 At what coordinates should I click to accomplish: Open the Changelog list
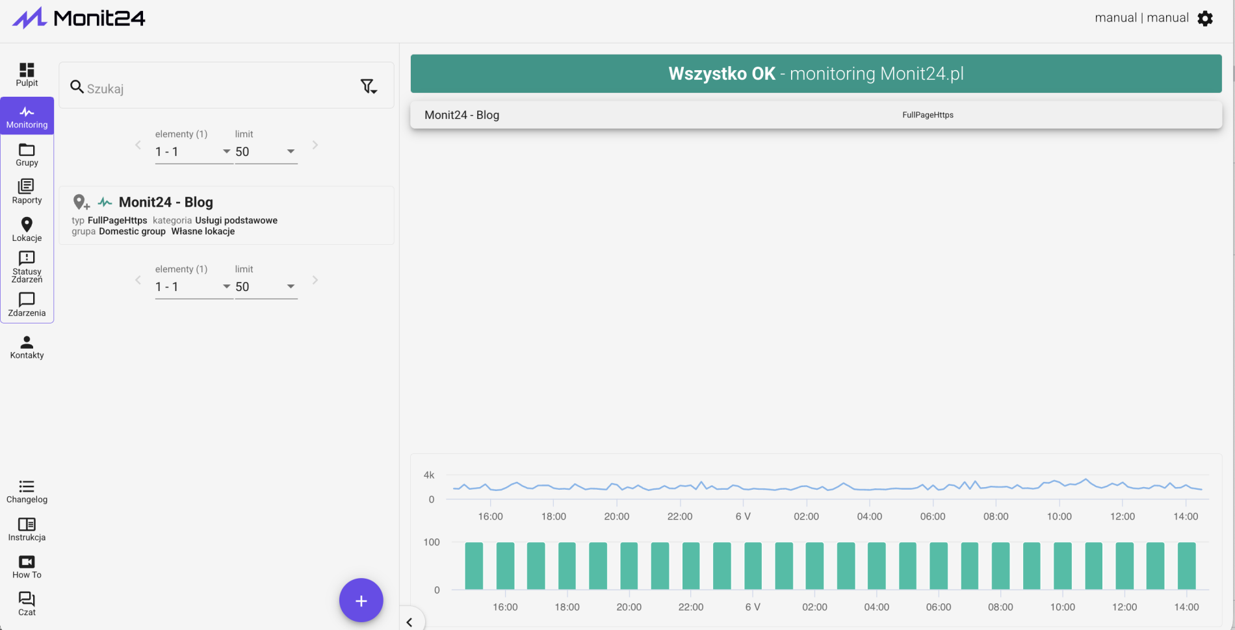[27, 492]
